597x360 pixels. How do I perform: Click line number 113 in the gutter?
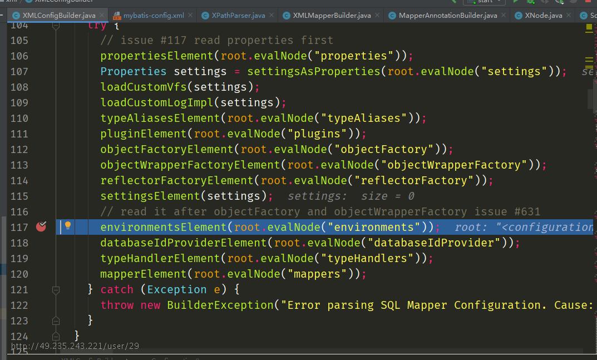tap(19, 165)
